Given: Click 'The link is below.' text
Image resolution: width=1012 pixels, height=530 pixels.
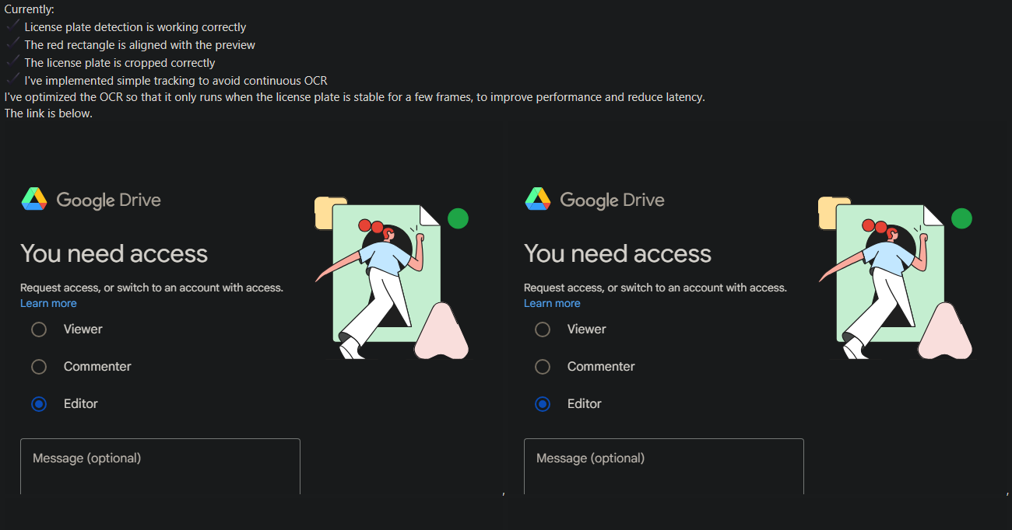Looking at the screenshot, I should tap(48, 113).
